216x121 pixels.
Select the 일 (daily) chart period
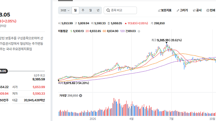(x=75, y=10)
